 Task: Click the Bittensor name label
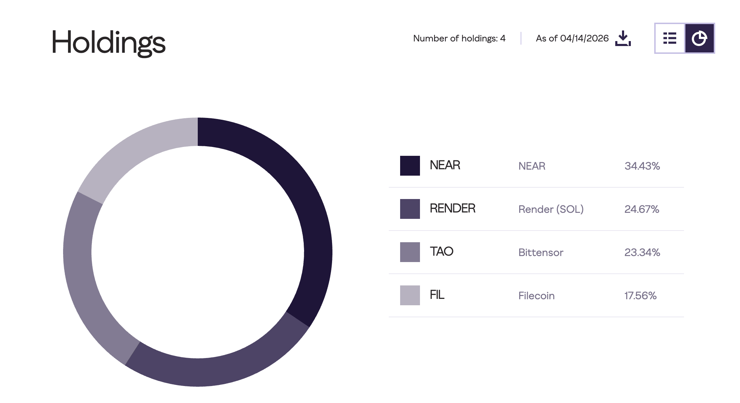pyautogui.click(x=540, y=252)
